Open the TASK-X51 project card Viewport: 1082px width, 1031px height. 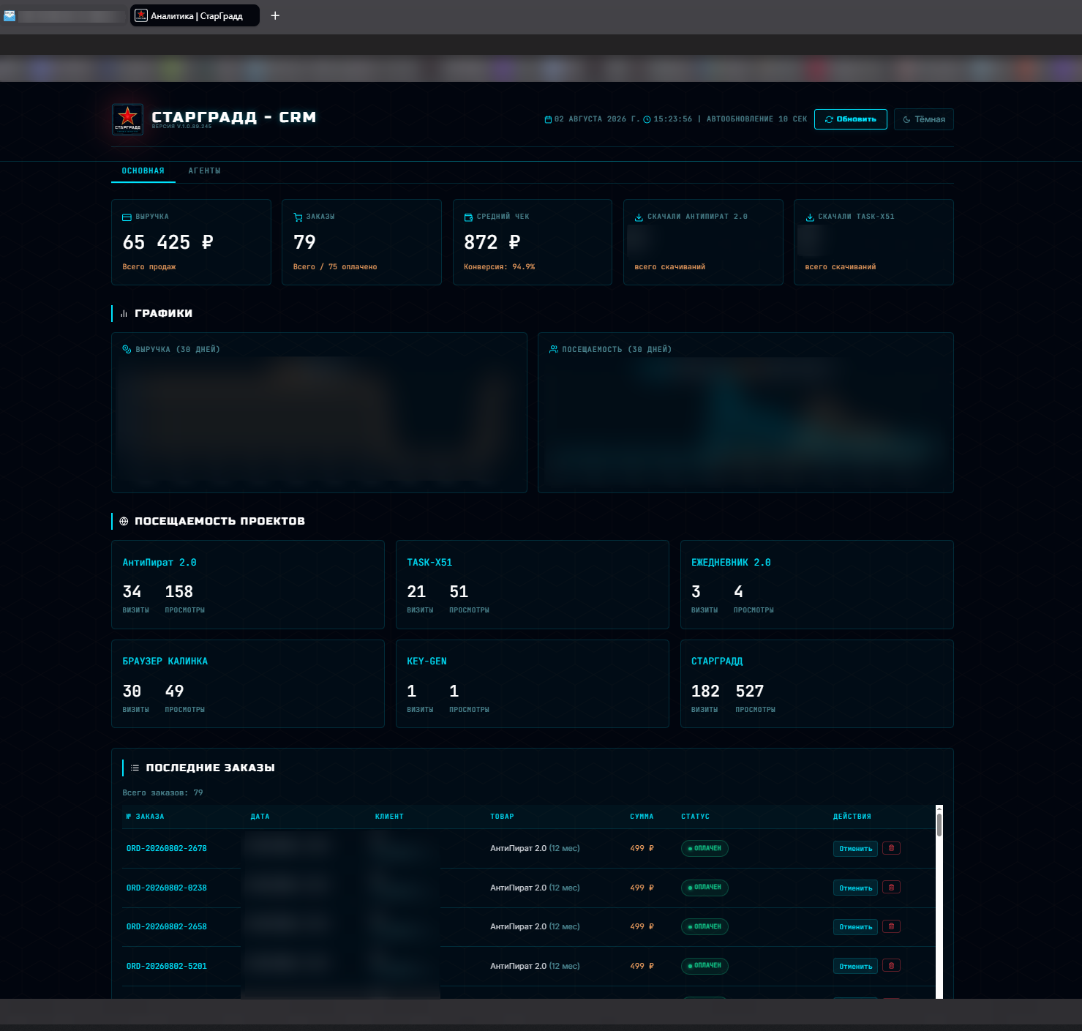tap(533, 585)
